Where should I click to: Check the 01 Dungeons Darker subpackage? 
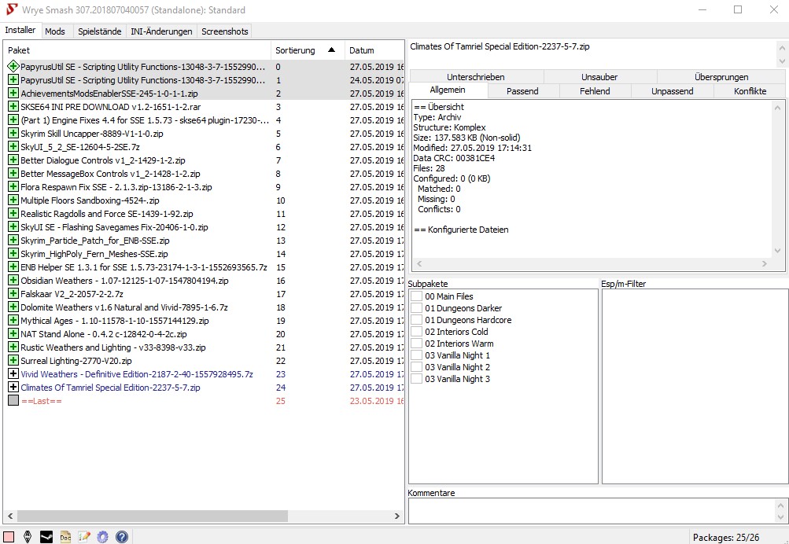(x=417, y=307)
